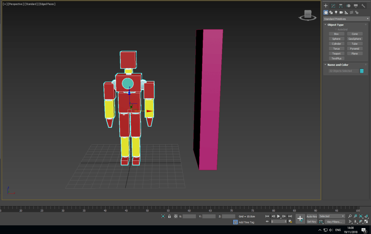Click the Teapot creation button
This screenshot has height=234, width=371.
336,53
